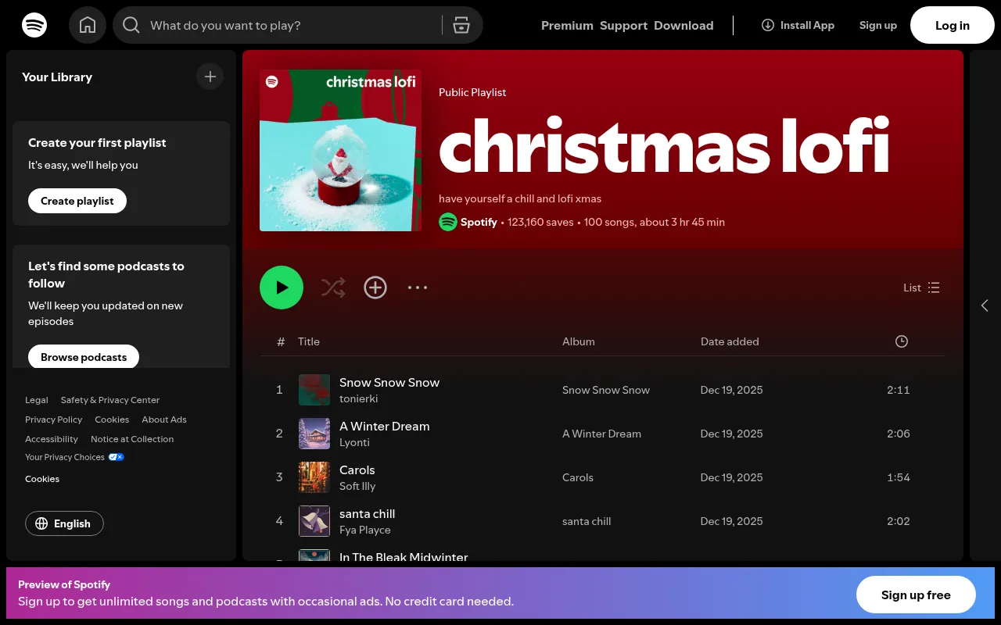Open the Premium menu item
1001x625 pixels.
[567, 26]
